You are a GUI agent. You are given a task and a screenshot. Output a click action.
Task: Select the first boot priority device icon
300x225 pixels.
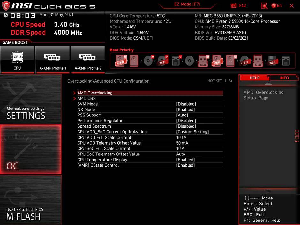click(121, 60)
